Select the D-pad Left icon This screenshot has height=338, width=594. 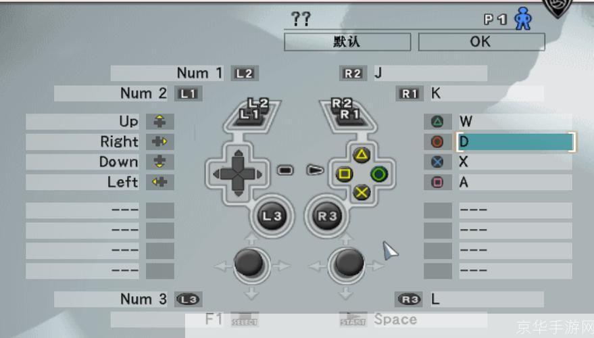(160, 182)
